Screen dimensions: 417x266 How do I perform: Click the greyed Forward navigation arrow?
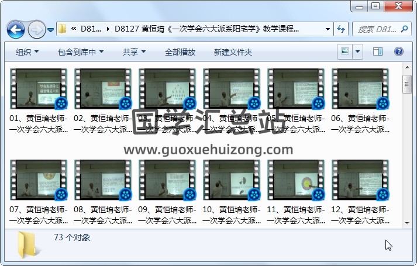pos(36,29)
